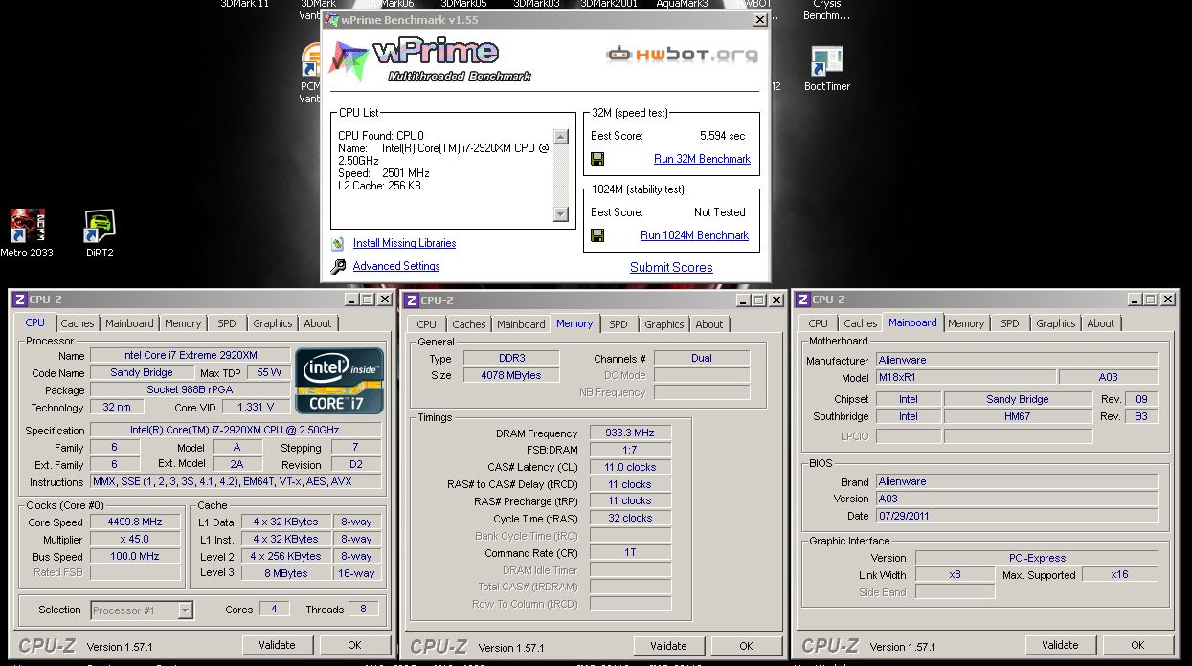Click title bar icon of CPU-Z window showing Timings
The image size is (1192, 666).
pos(411,300)
